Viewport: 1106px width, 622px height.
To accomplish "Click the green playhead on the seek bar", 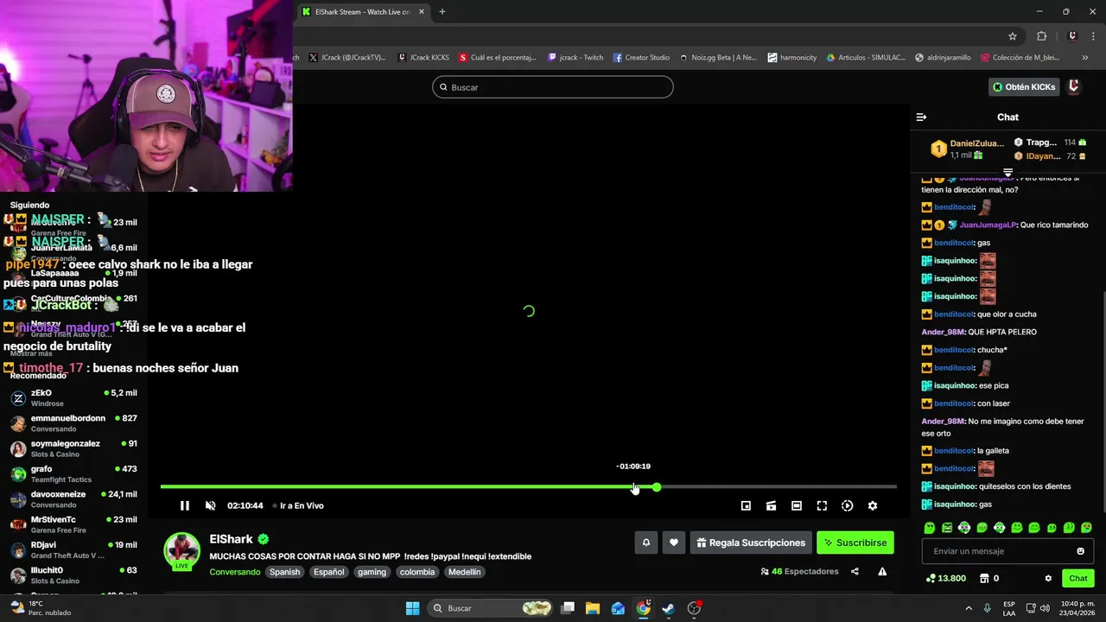I will pos(657,487).
